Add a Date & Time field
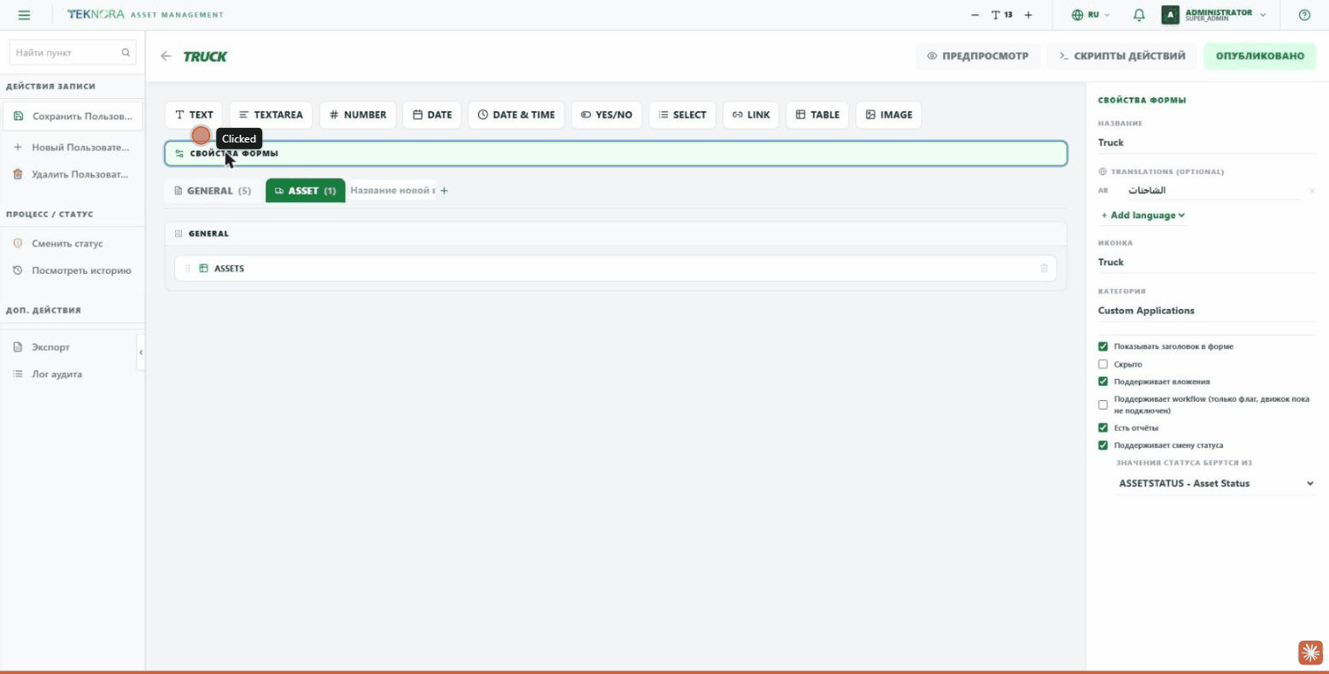1329x674 pixels. pos(516,115)
